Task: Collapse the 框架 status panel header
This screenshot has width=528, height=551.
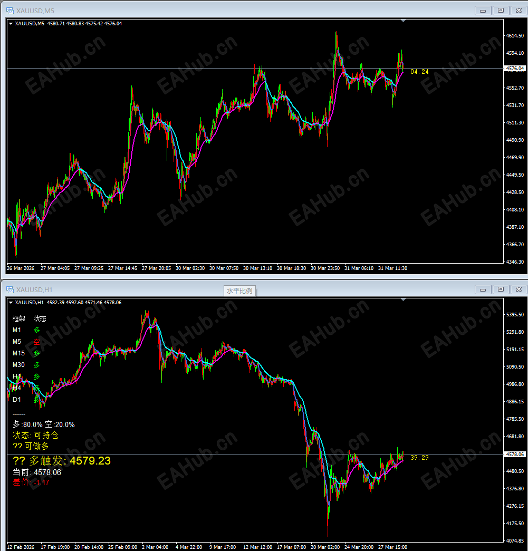Action: (x=19, y=318)
